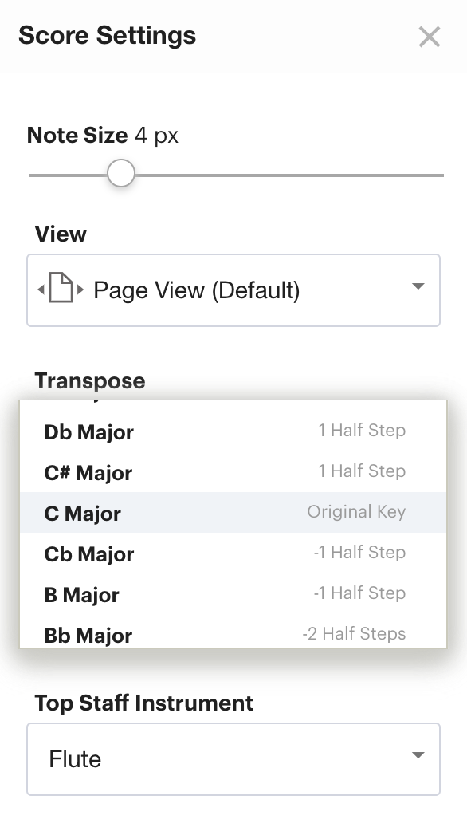Click the Note Size slider handle
The width and height of the screenshot is (467, 839).
(x=120, y=173)
